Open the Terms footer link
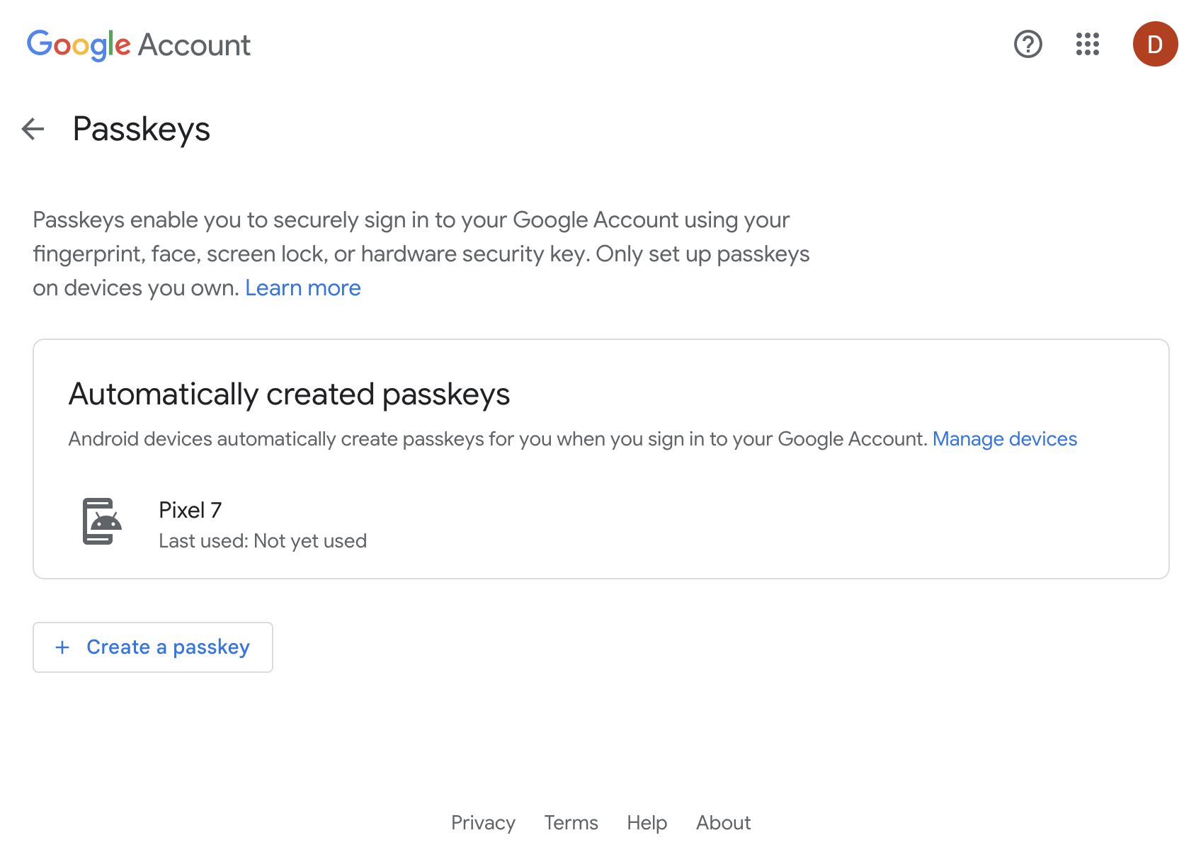 click(x=571, y=822)
